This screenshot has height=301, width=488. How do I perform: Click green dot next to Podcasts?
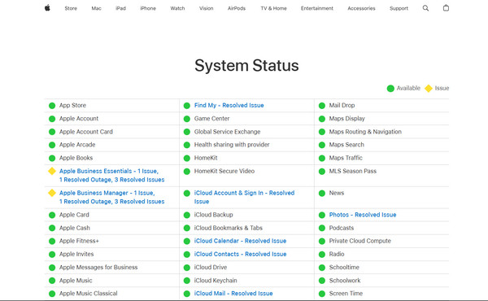pyautogui.click(x=322, y=228)
